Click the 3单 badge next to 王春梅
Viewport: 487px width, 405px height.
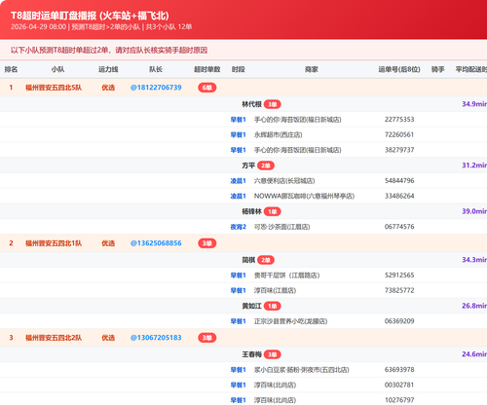point(273,354)
